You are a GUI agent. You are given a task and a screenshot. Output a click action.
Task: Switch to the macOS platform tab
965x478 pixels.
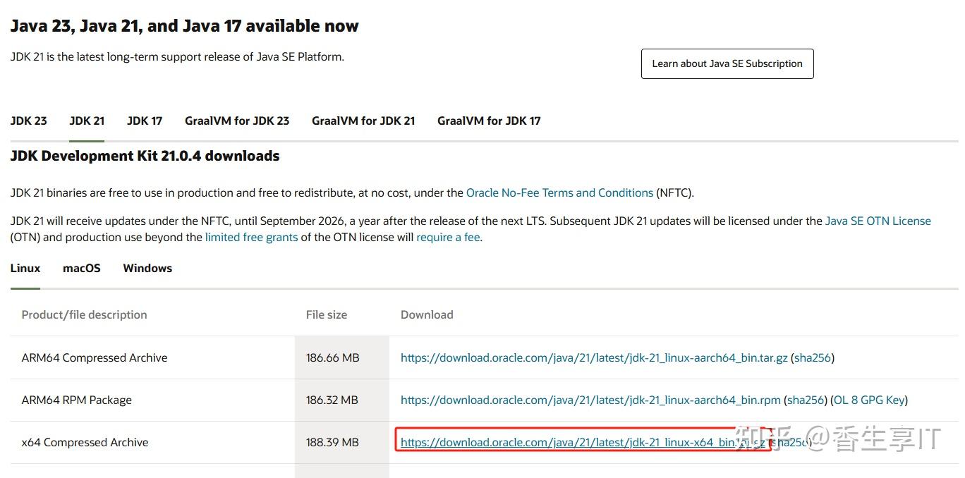82,268
